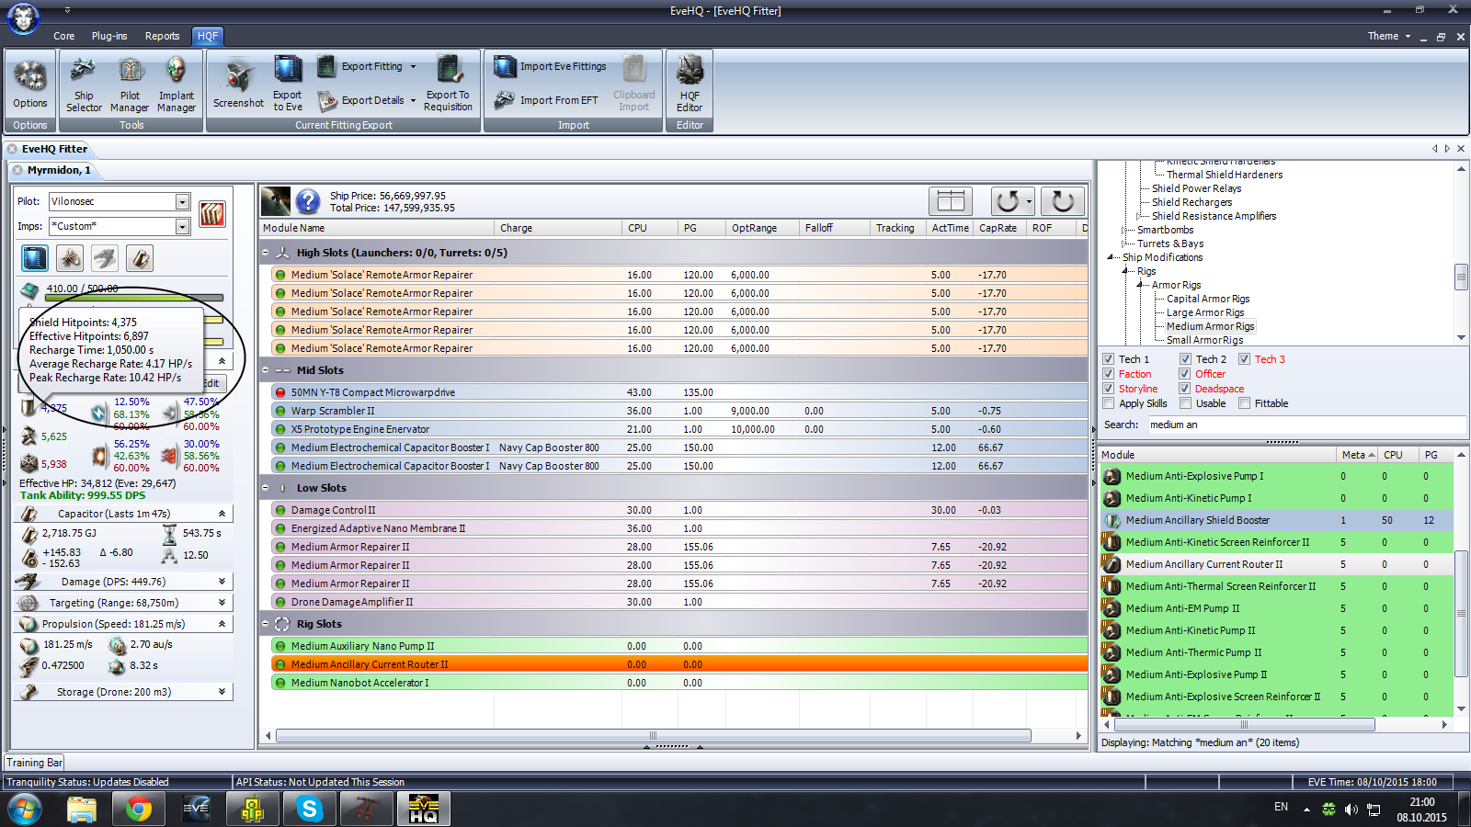Open the Imps dropdown
The height and width of the screenshot is (827, 1471).
click(x=182, y=226)
